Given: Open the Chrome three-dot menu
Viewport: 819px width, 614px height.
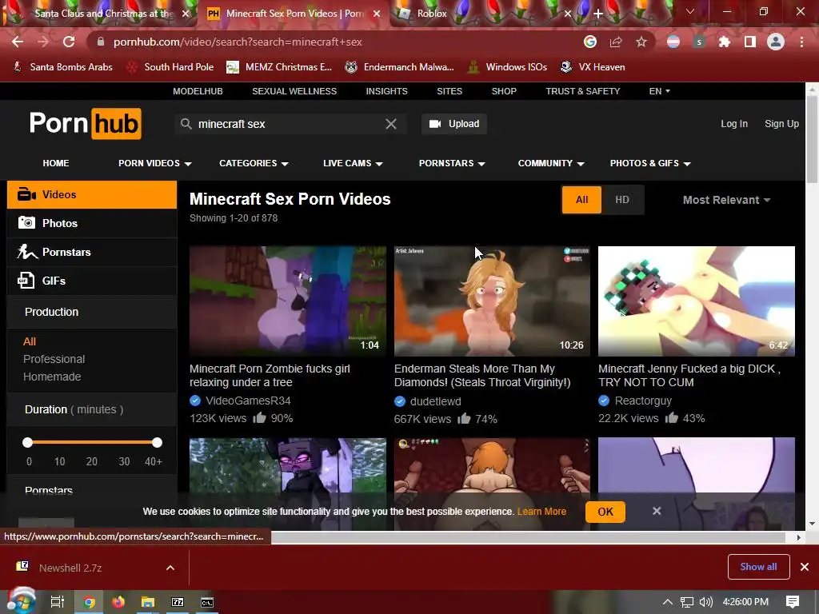Looking at the screenshot, I should tap(801, 42).
